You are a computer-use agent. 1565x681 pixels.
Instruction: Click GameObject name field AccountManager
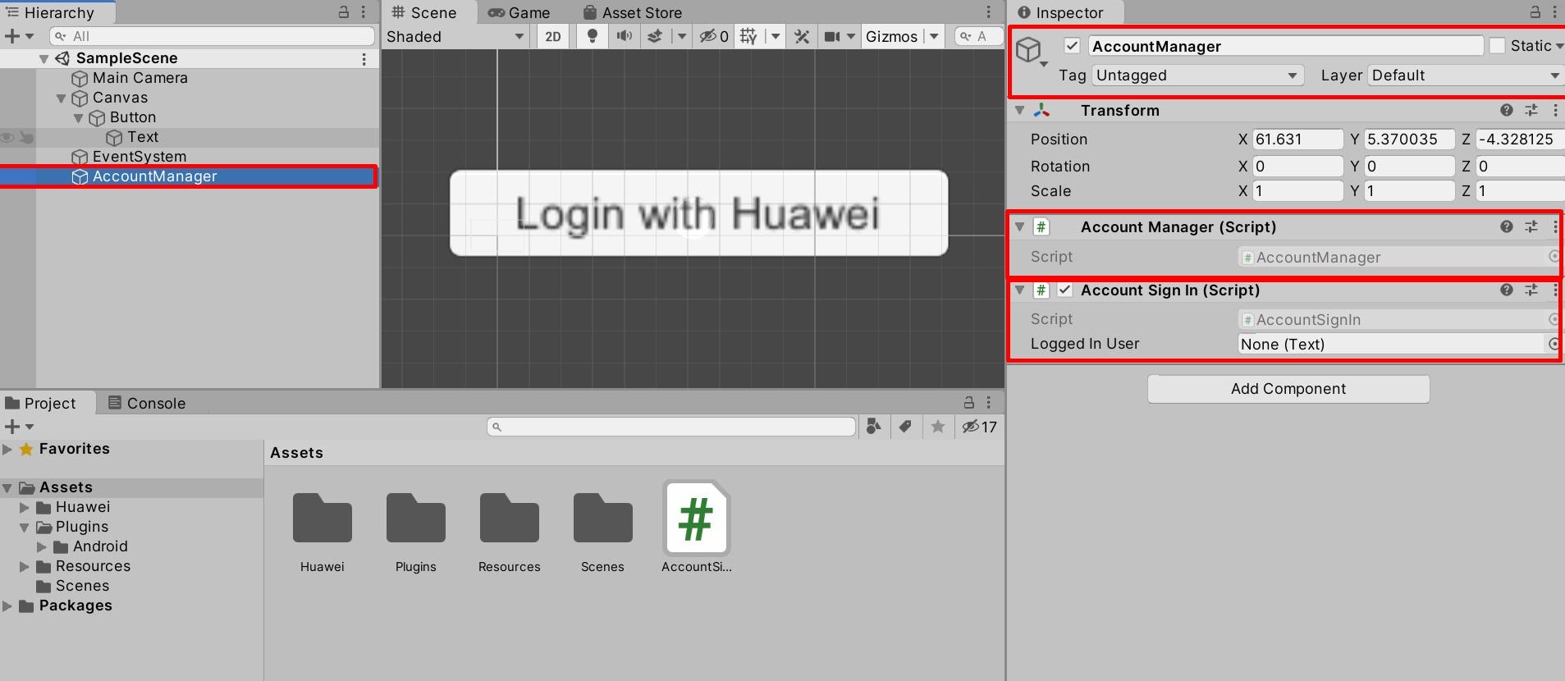coord(1286,46)
